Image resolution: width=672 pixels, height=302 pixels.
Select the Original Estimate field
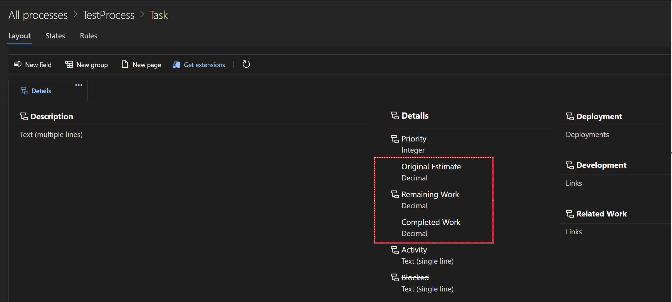coord(431,166)
